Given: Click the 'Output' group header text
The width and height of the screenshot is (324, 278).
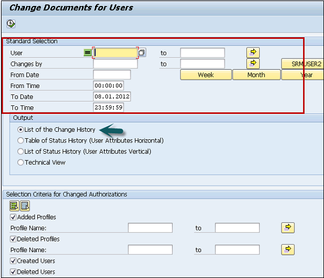Looking at the screenshot, I should (x=23, y=118).
